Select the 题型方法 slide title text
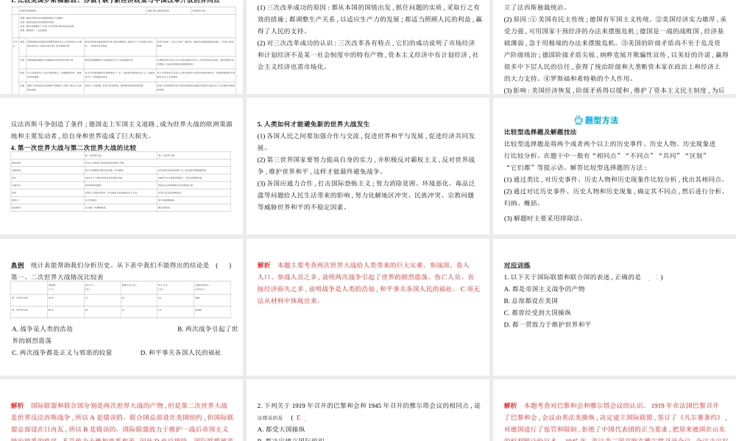This screenshot has height=441, width=736. [601, 121]
